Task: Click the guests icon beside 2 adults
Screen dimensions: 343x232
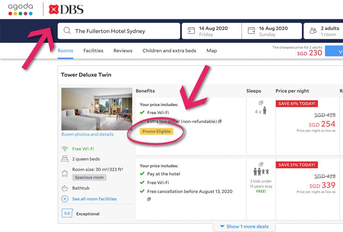Action: point(313,31)
